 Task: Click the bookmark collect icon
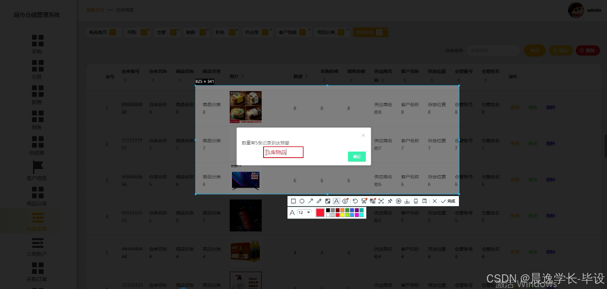tap(425, 201)
